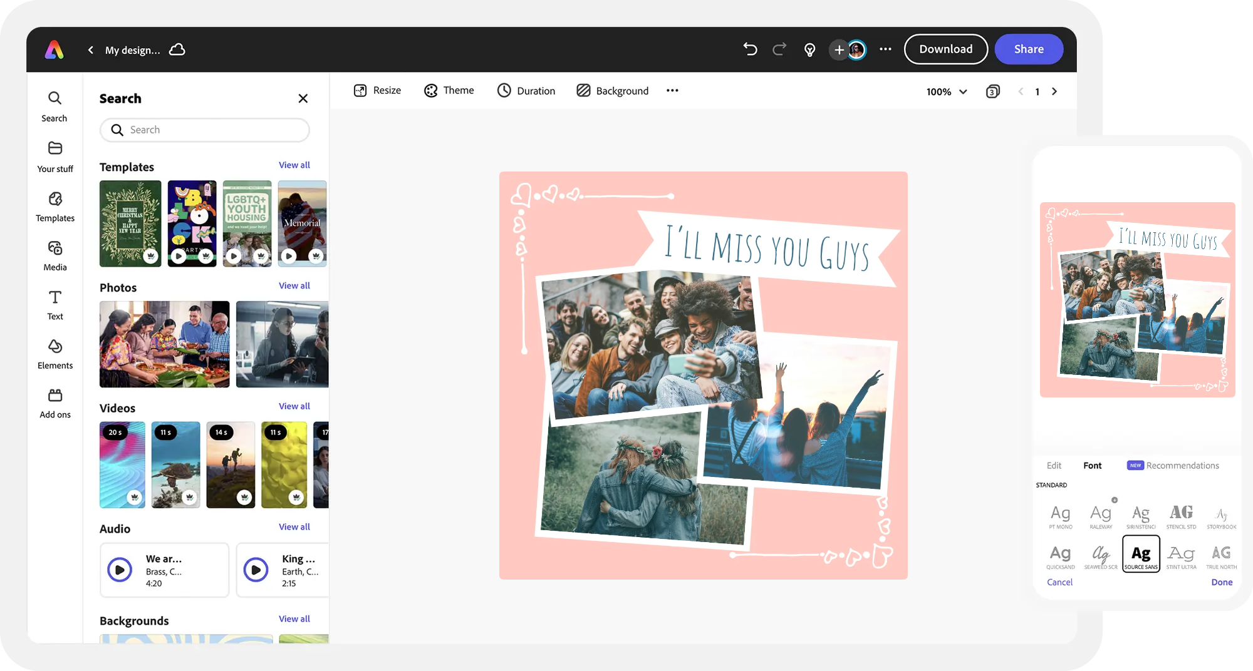This screenshot has width=1253, height=671.
Task: Open the Background settings
Action: 612,91
